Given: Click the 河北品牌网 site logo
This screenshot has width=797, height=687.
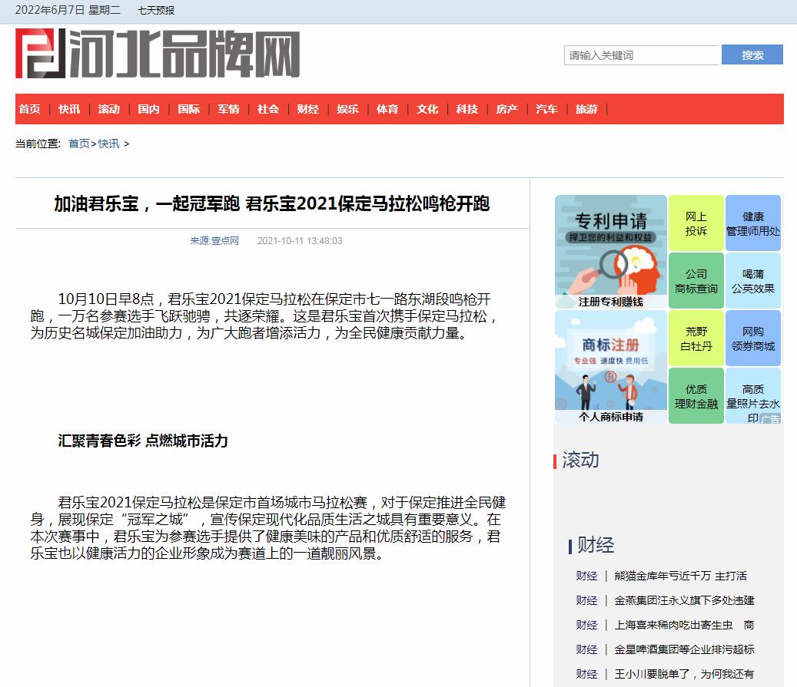Looking at the screenshot, I should click(x=158, y=53).
